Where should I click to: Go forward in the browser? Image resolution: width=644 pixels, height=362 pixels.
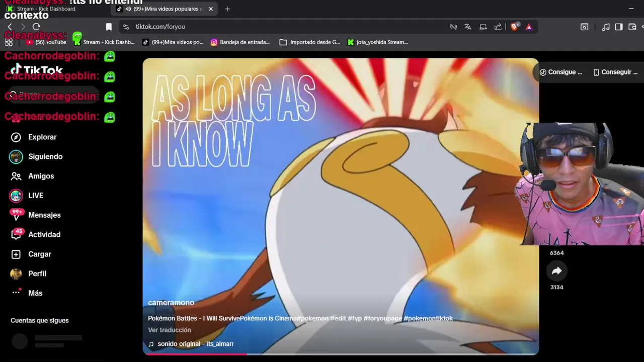(x=23, y=27)
